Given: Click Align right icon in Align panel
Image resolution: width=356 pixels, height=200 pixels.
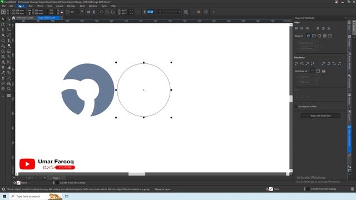Looking at the screenshot, I should (307, 28).
